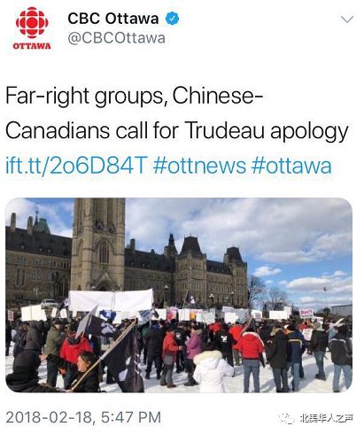This screenshot has height=434, width=364.
Task: Click the OTTAWA label under logo
Action: [32, 46]
